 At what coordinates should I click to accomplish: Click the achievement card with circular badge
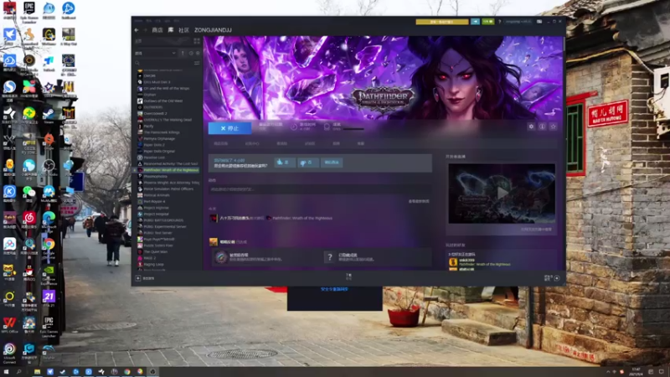267,257
